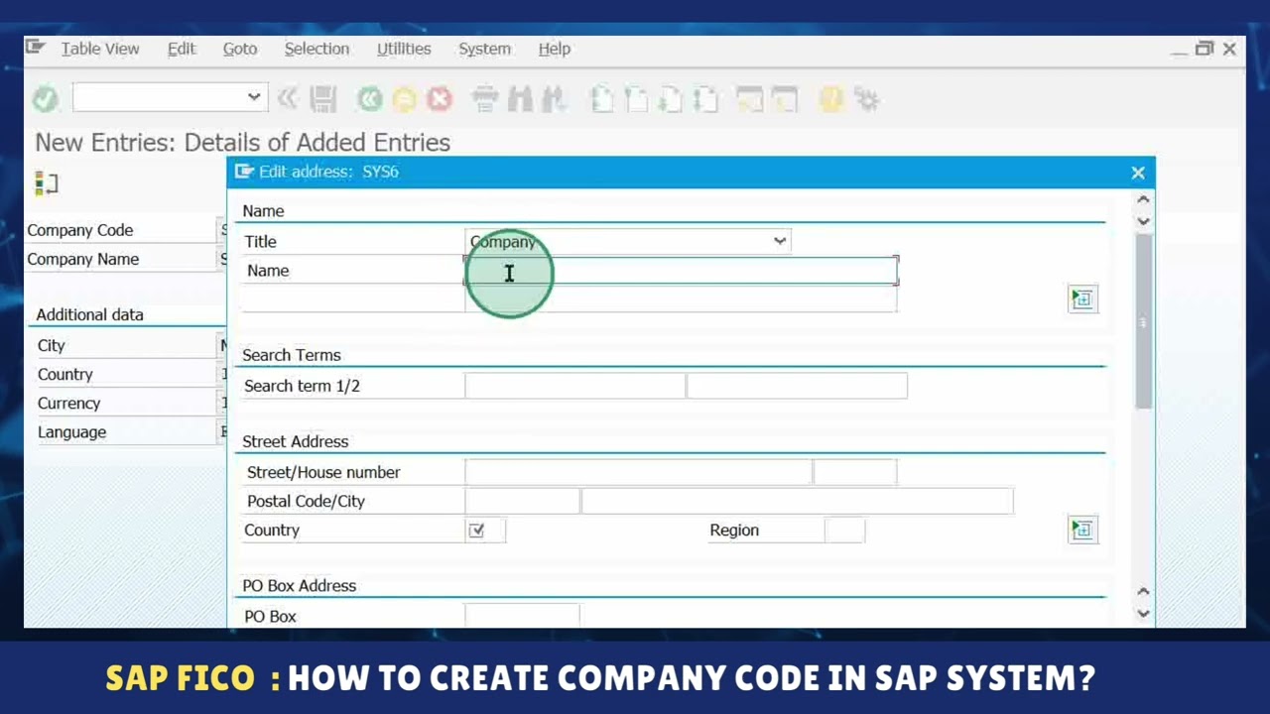Click the second Search term field
Viewport: 1270px width, 714px height.
pos(797,386)
